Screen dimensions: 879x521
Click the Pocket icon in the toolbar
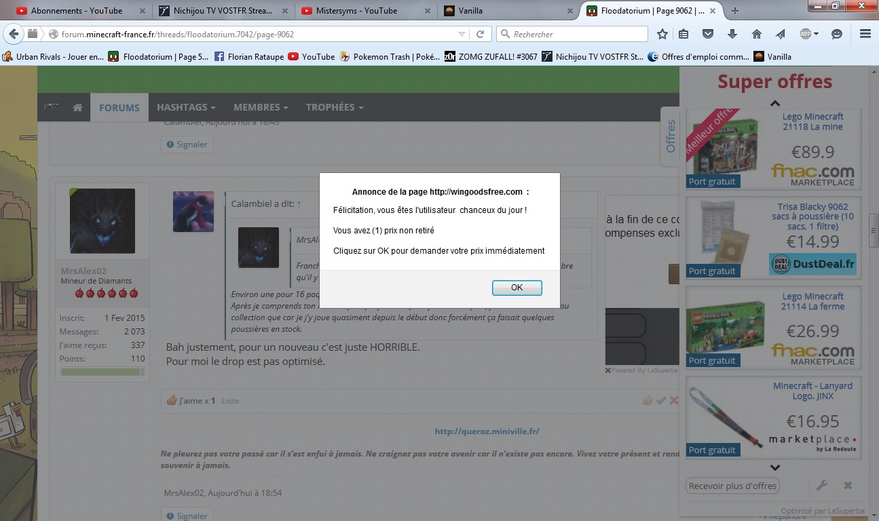coord(708,34)
